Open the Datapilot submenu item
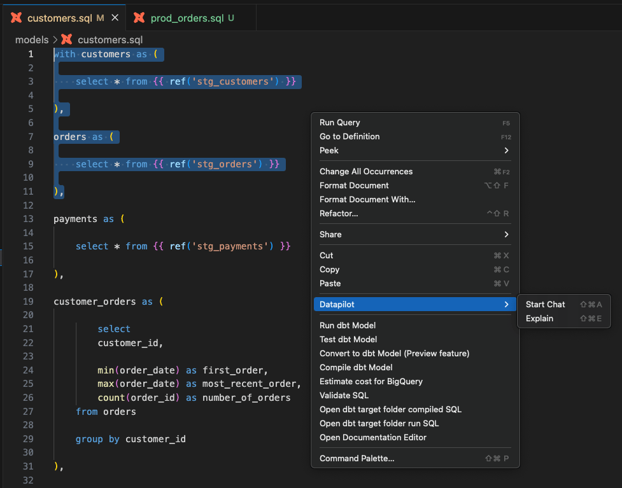Viewport: 622px width, 488px height. tap(415, 305)
